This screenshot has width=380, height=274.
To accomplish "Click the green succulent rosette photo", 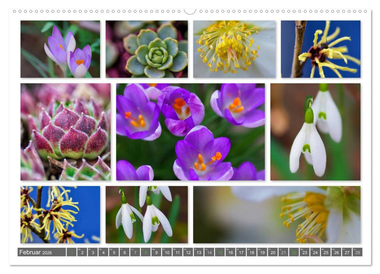I will click(146, 49).
